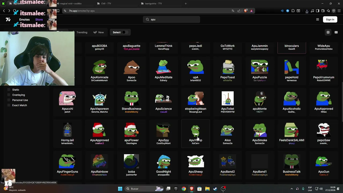Open the Windows Start menu
343x193 pixels.
(x=120, y=189)
